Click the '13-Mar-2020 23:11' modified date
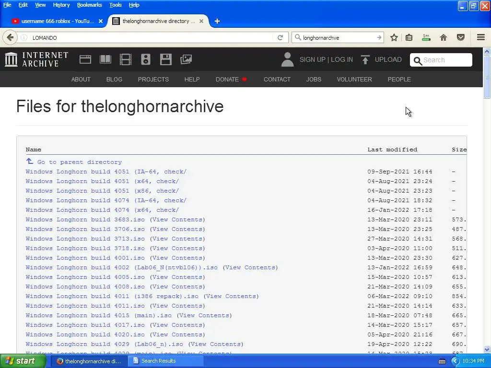This screenshot has width=491, height=368. pyautogui.click(x=400, y=219)
